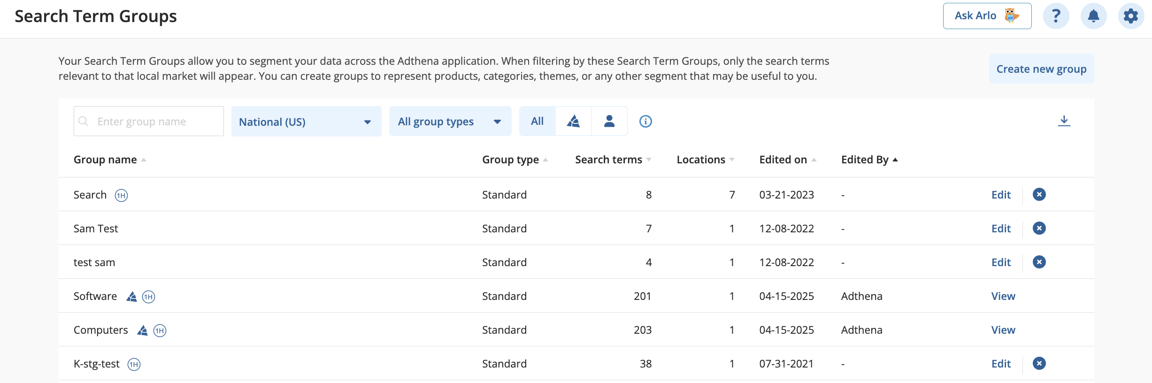Delete the Sam Test group
Viewport: 1152px width, 383px height.
(1039, 228)
